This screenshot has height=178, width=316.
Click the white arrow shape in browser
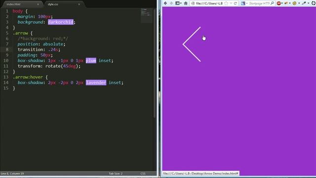192,44
